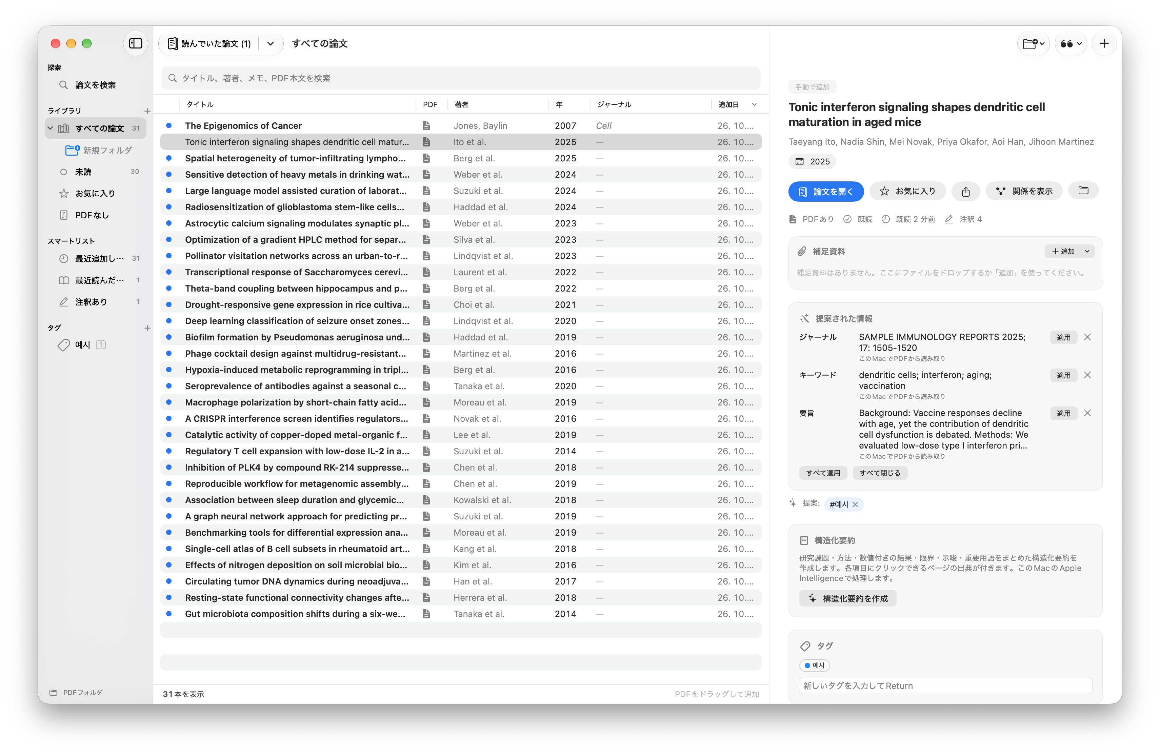The height and width of the screenshot is (754, 1160).
Task: Toggle the sidebar visibility icon
Action: [136, 43]
